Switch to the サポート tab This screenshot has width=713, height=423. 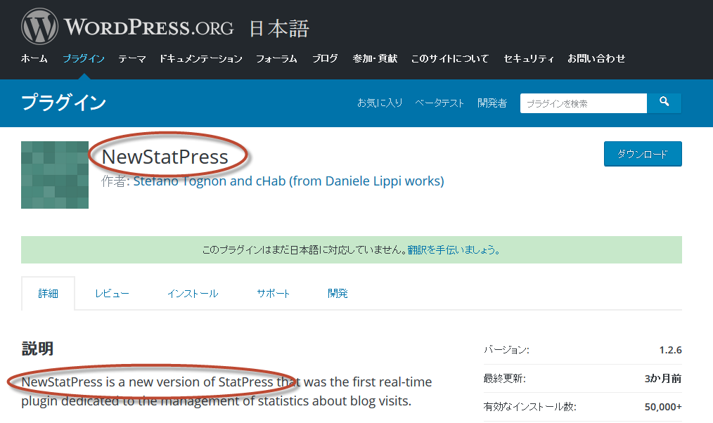click(x=273, y=294)
